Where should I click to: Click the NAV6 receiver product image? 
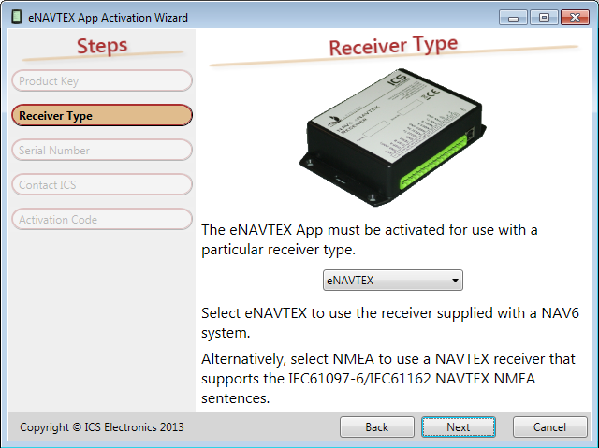point(392,137)
